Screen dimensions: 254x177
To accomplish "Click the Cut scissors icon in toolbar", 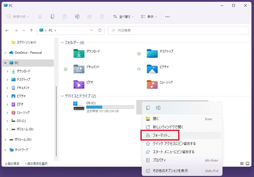I will coord(40,17).
